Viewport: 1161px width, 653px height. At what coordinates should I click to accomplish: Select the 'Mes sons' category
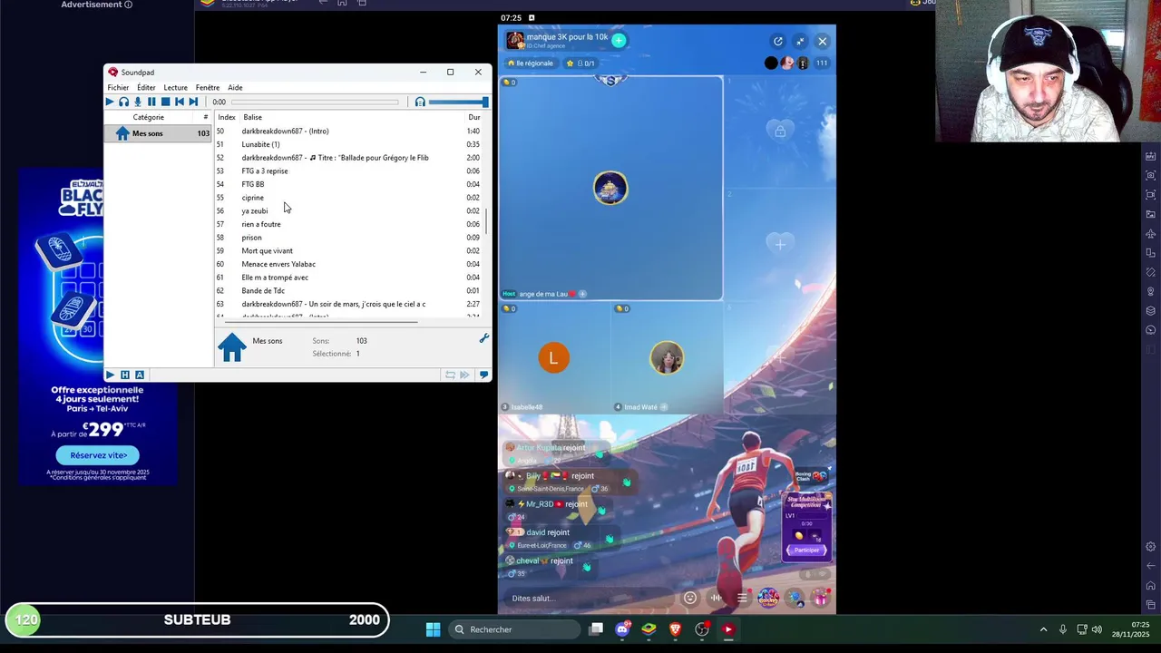tap(159, 133)
